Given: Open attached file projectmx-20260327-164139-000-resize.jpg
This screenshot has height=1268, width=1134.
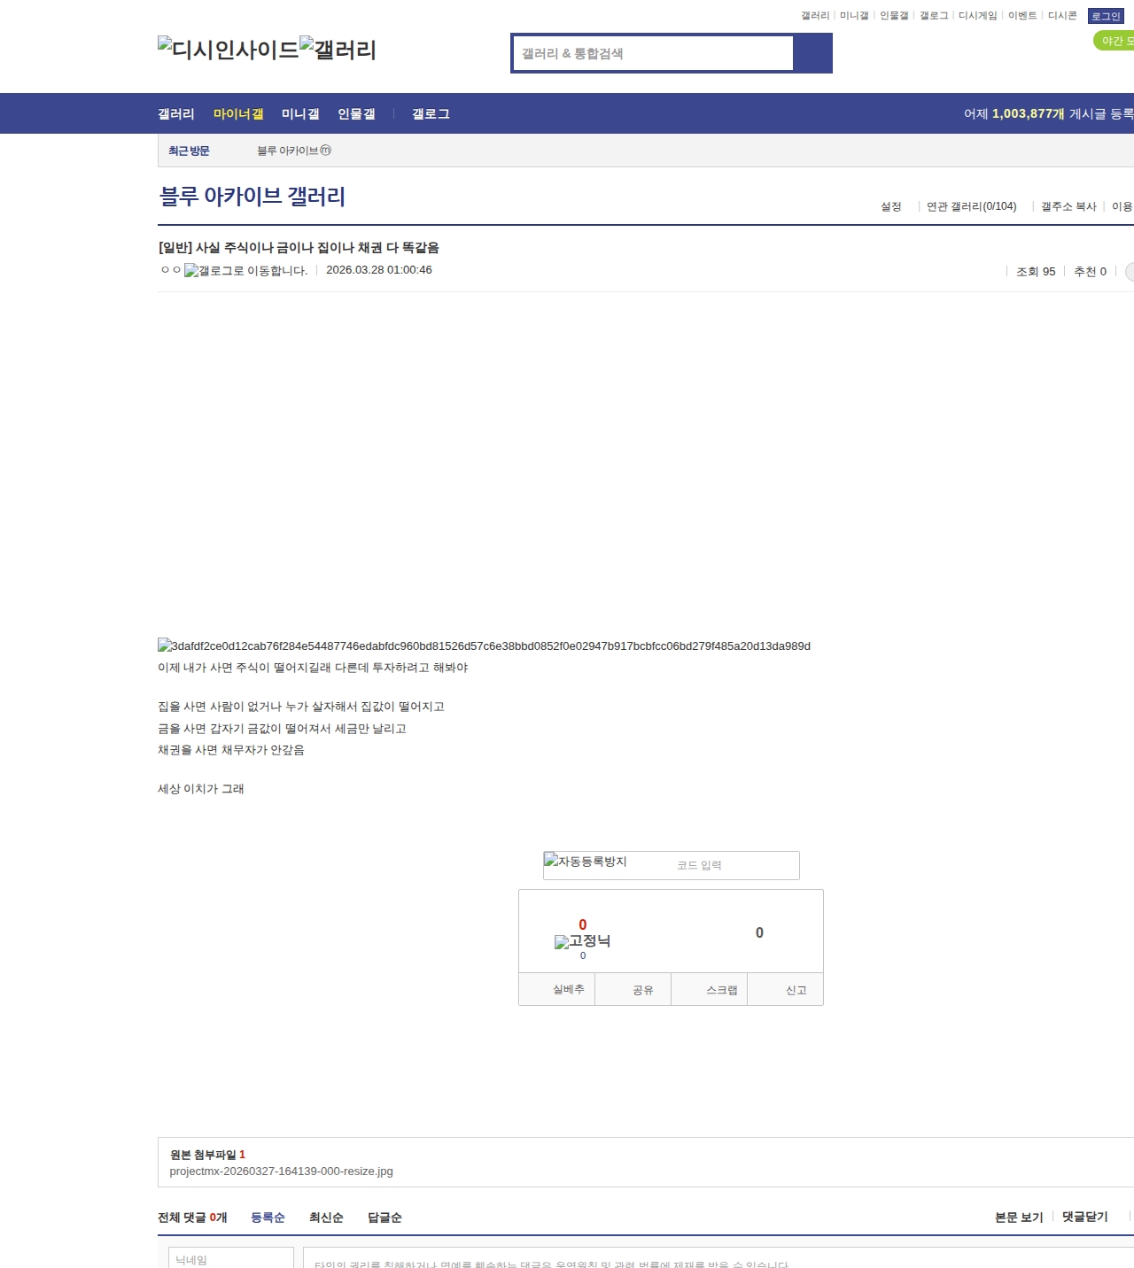Looking at the screenshot, I should 282,1171.
